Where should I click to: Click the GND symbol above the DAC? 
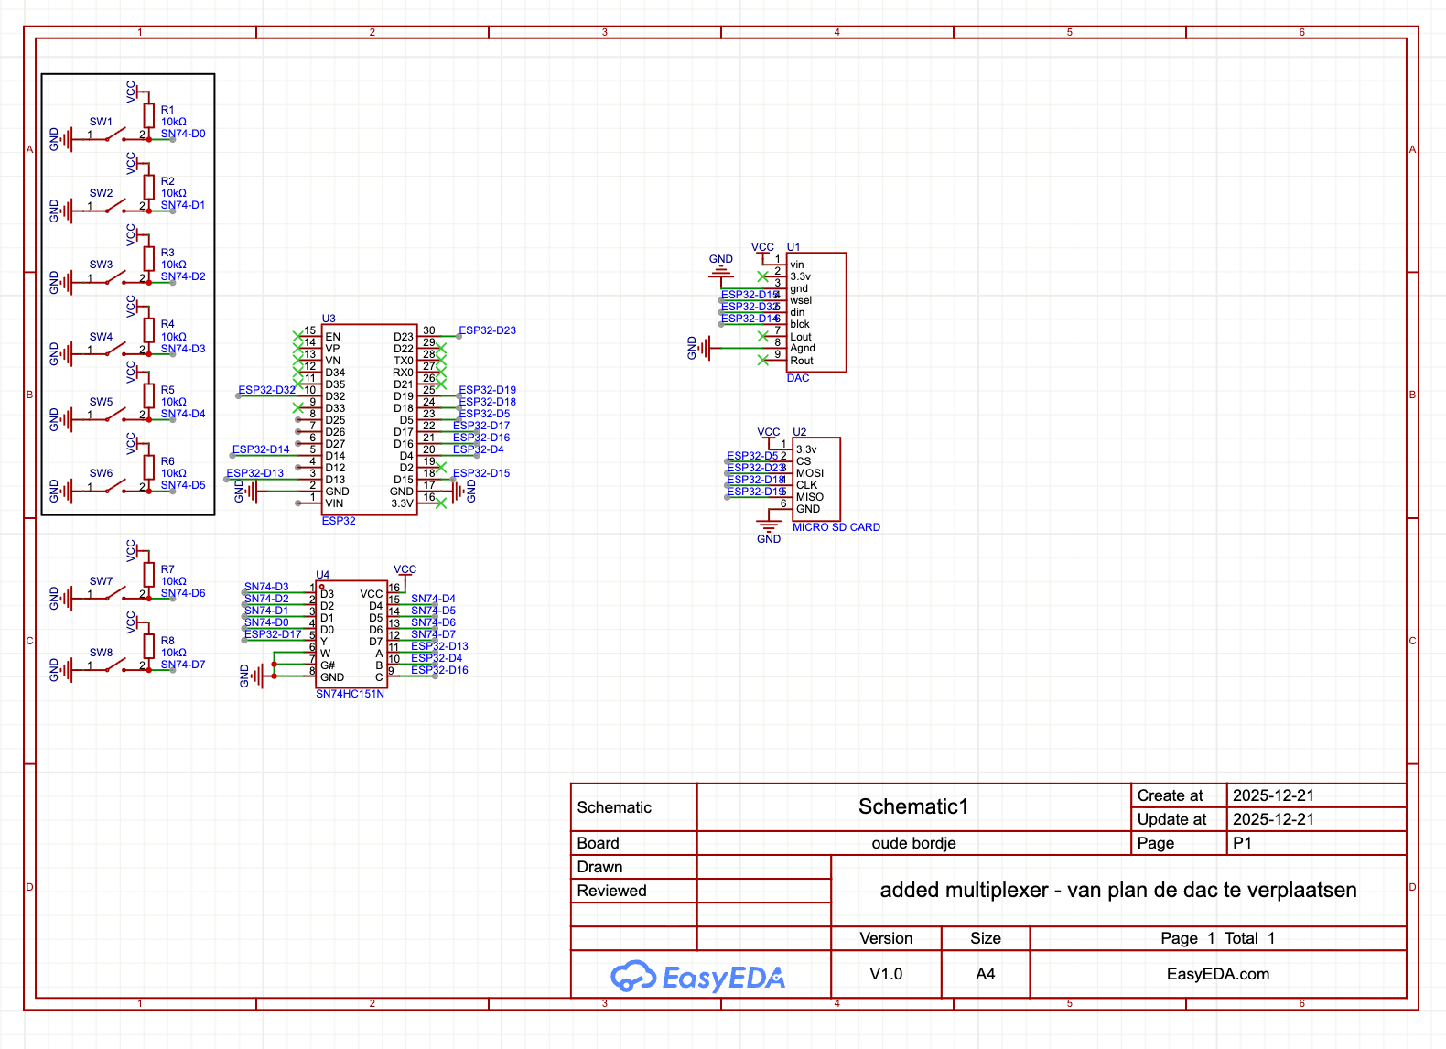721,266
